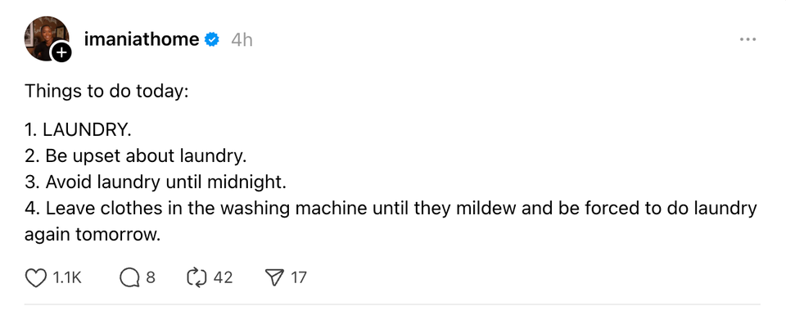This screenshot has height=324, width=786.
Task: Click the 4h timestamp
Action: click(242, 40)
